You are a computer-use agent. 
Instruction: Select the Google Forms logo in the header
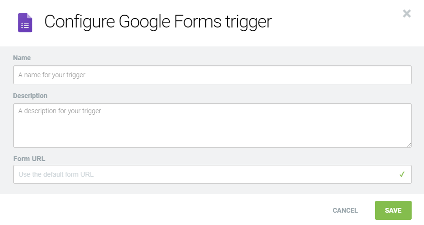click(25, 23)
